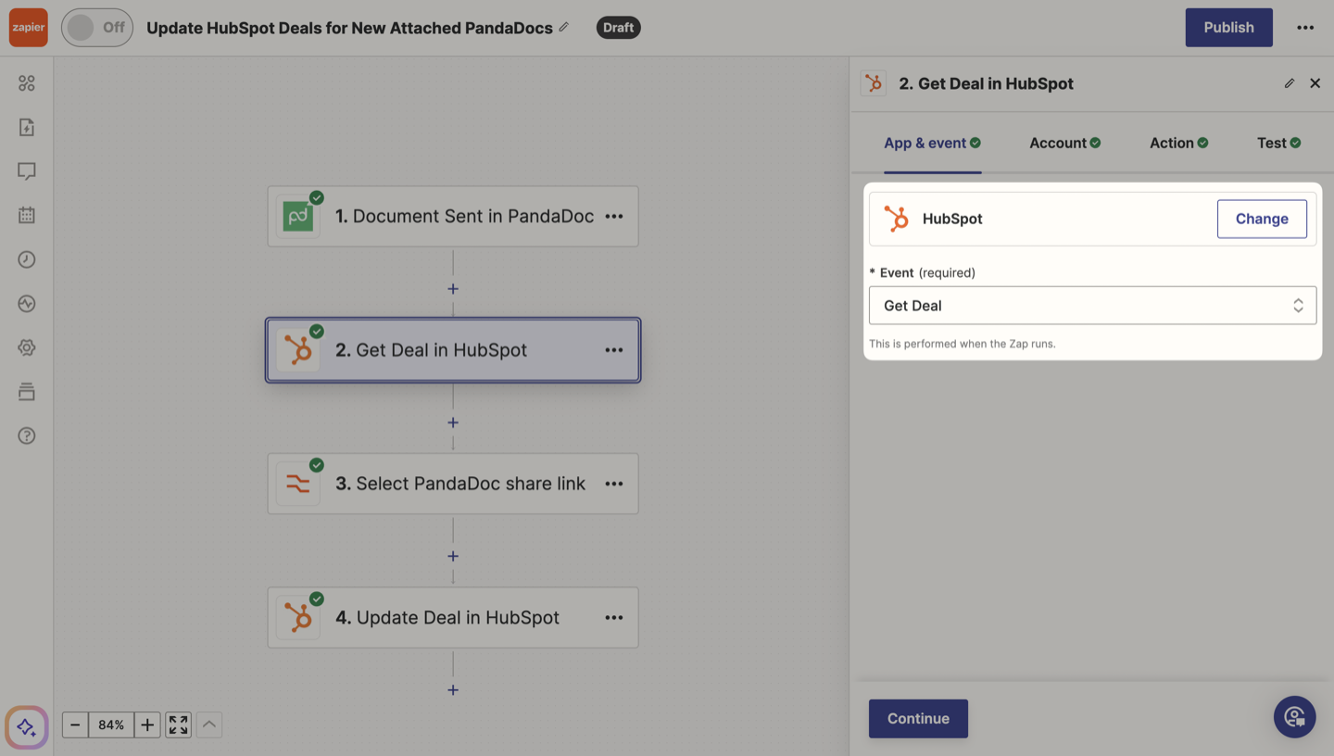Open options for step 4 Update Deal
This screenshot has width=1334, height=756.
point(614,617)
